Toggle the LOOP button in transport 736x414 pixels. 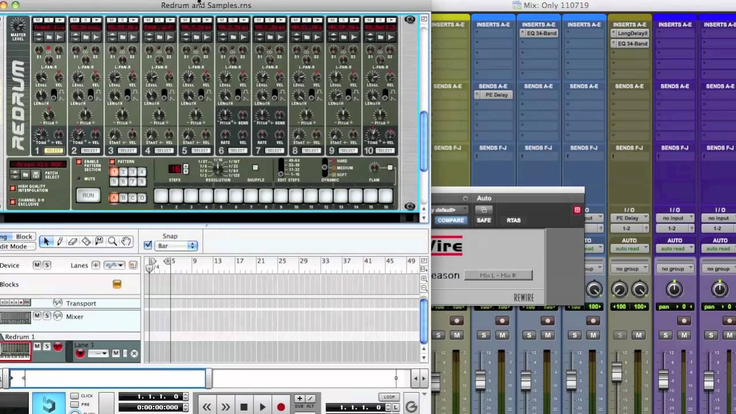click(389, 397)
